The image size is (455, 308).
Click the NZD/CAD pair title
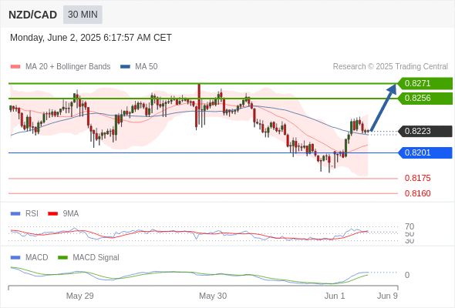pos(33,15)
